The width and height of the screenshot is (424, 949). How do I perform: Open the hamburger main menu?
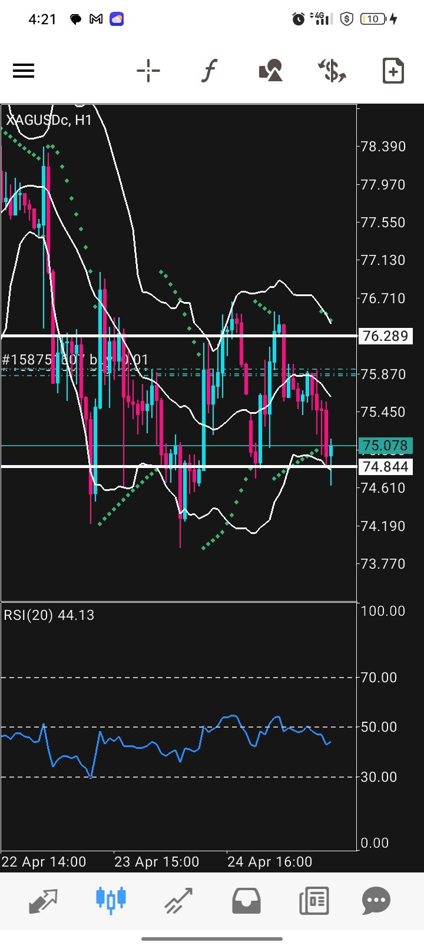[x=24, y=71]
